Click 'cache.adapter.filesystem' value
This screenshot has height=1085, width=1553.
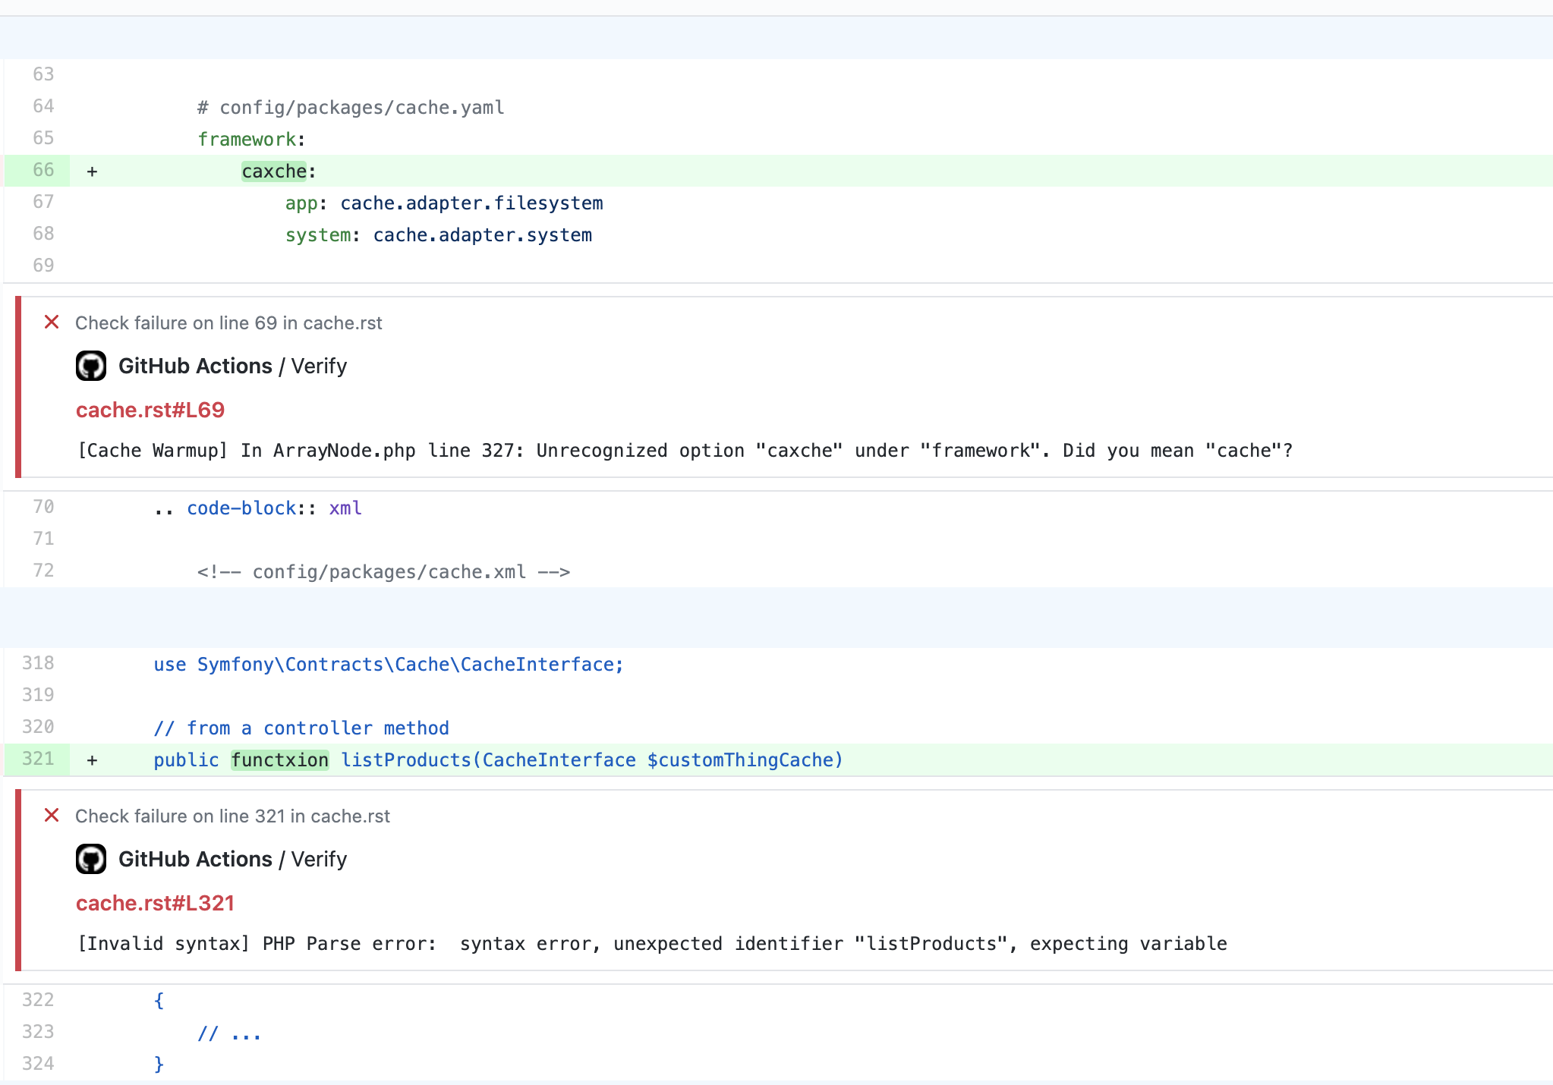[471, 203]
